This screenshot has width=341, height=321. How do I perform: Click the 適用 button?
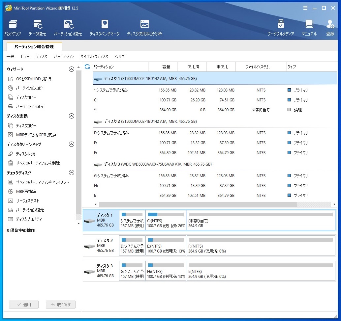[24, 305]
